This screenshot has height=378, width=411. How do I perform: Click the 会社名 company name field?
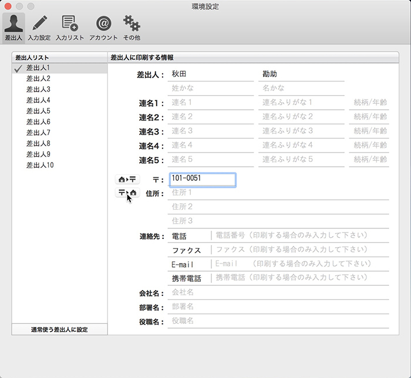point(278,292)
